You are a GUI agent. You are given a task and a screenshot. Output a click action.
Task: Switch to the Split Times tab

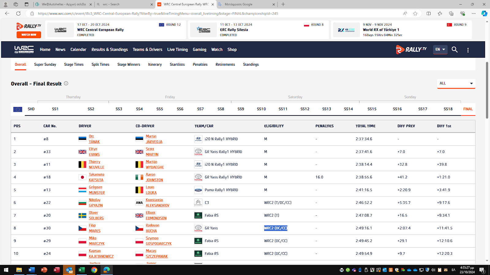(100, 64)
